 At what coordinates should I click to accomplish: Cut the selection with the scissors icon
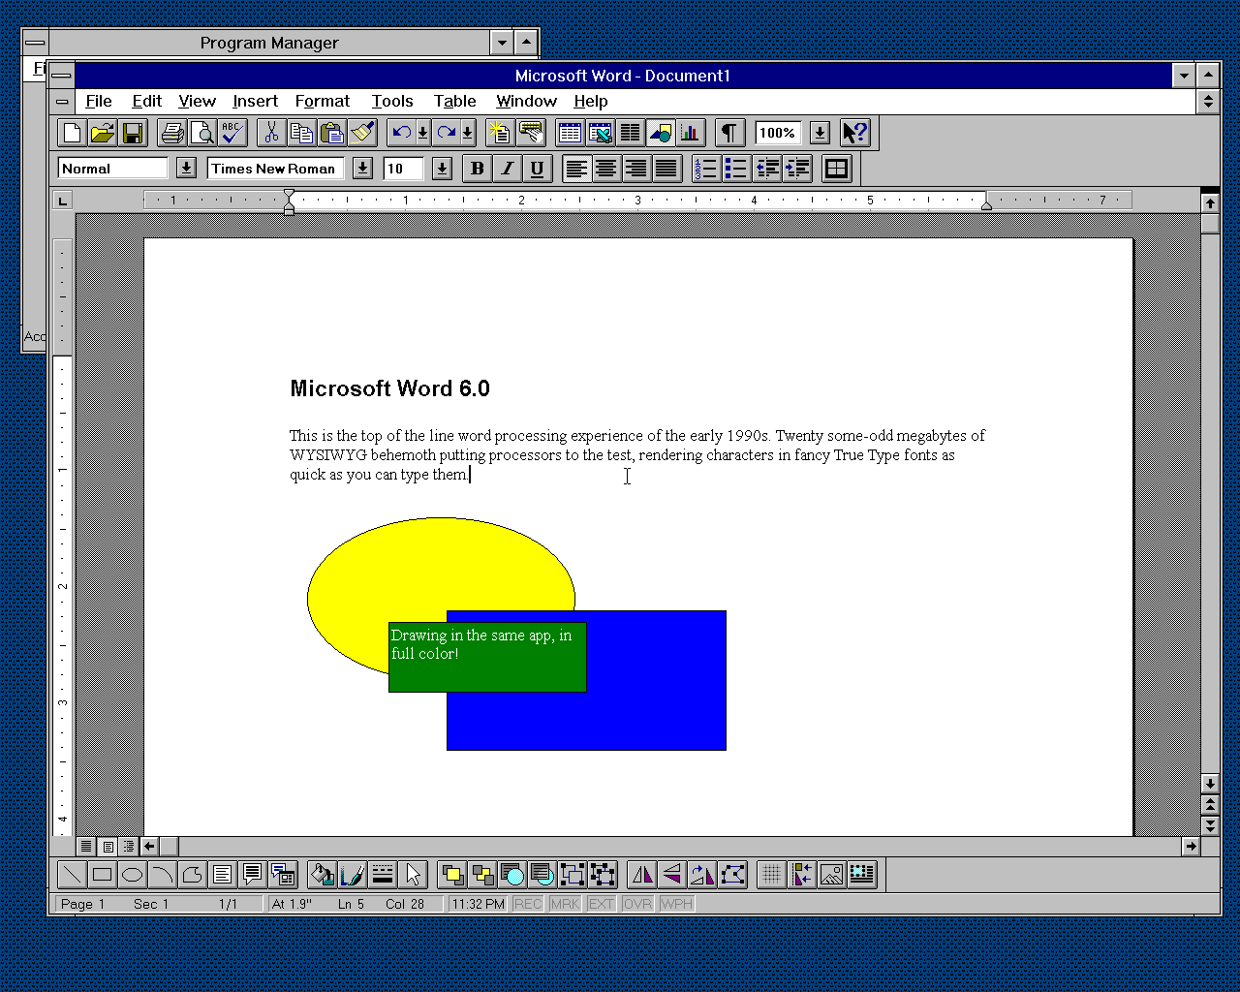[272, 133]
